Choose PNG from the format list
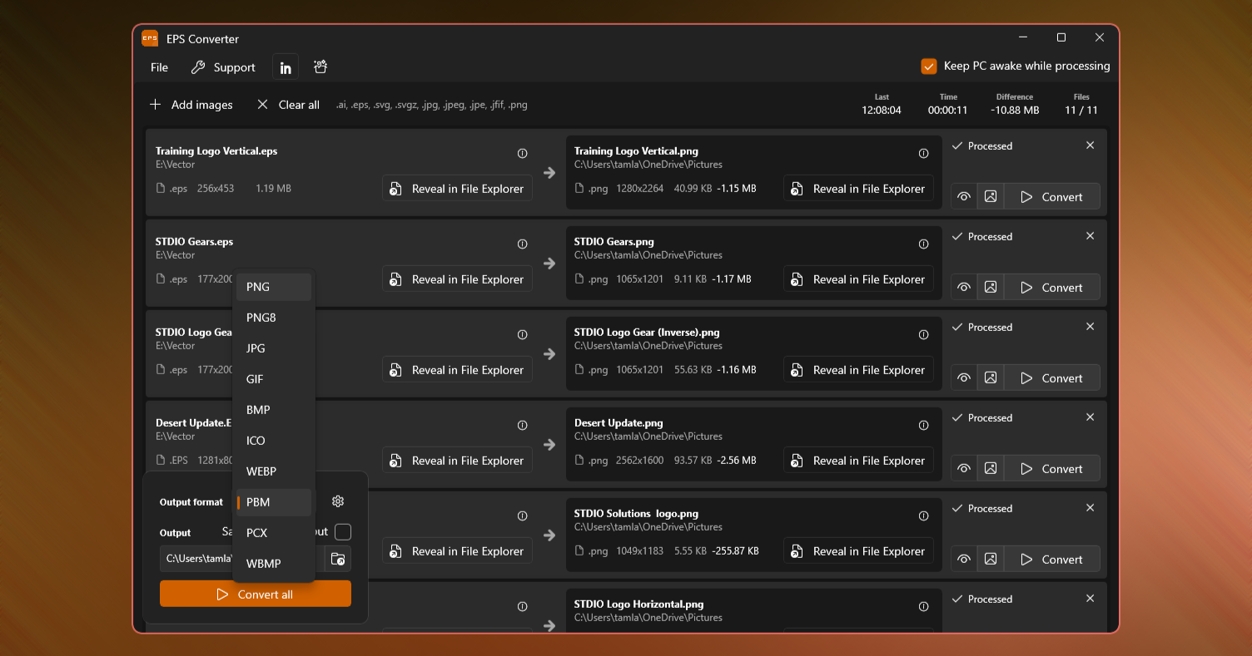Viewport: 1252px width, 656px height. pos(274,287)
